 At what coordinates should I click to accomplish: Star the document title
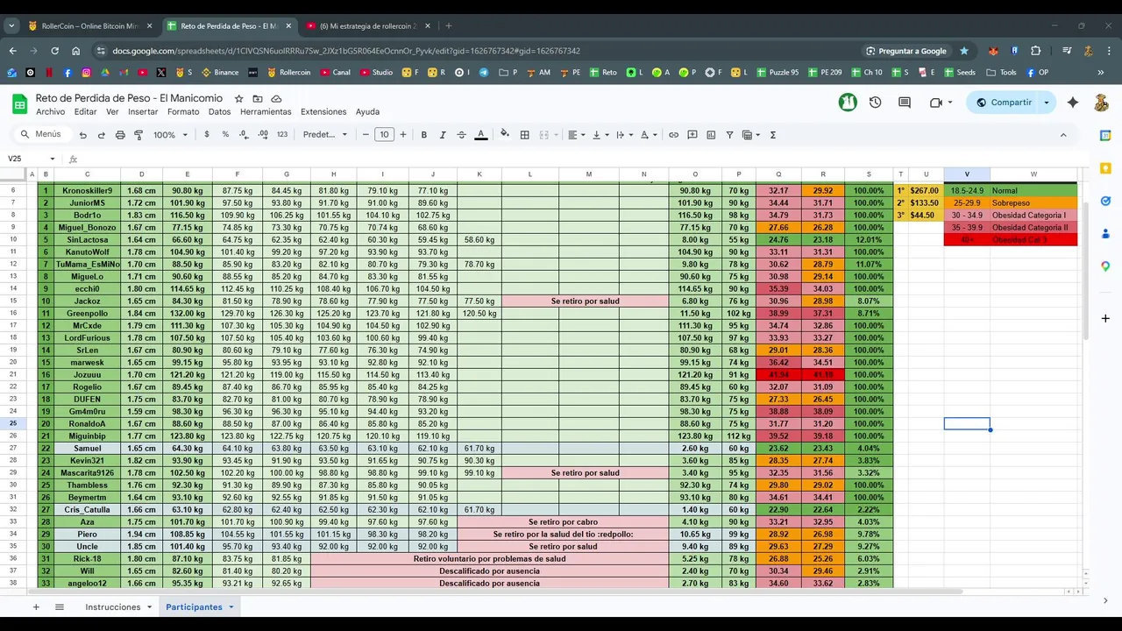tap(238, 99)
